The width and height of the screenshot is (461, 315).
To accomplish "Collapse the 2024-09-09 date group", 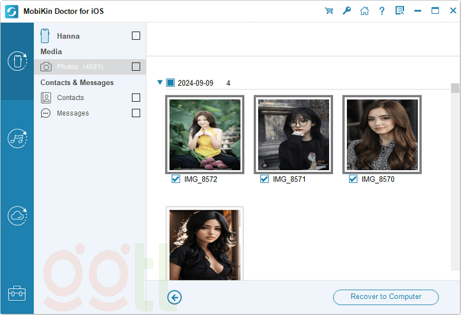I will 160,83.
